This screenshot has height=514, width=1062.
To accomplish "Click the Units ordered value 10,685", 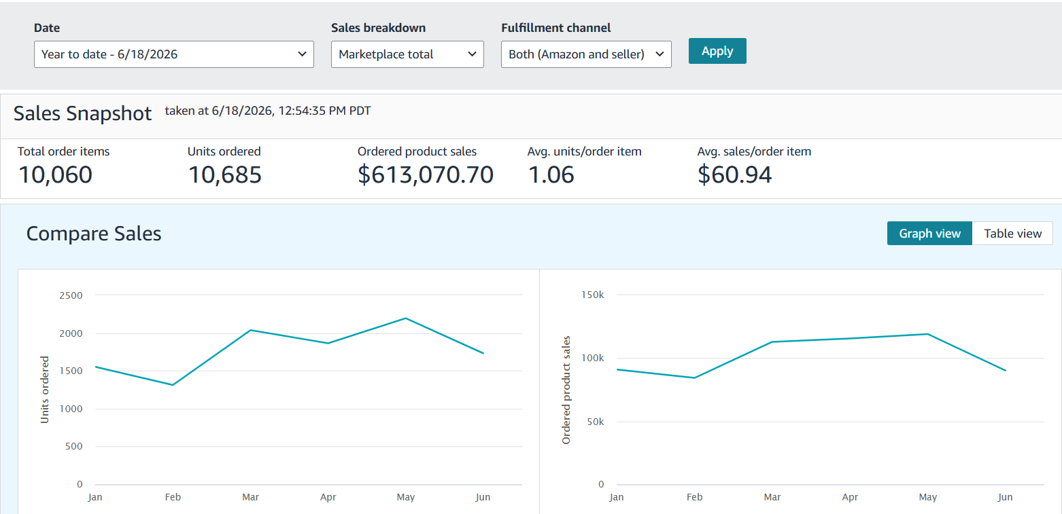I will point(225,175).
